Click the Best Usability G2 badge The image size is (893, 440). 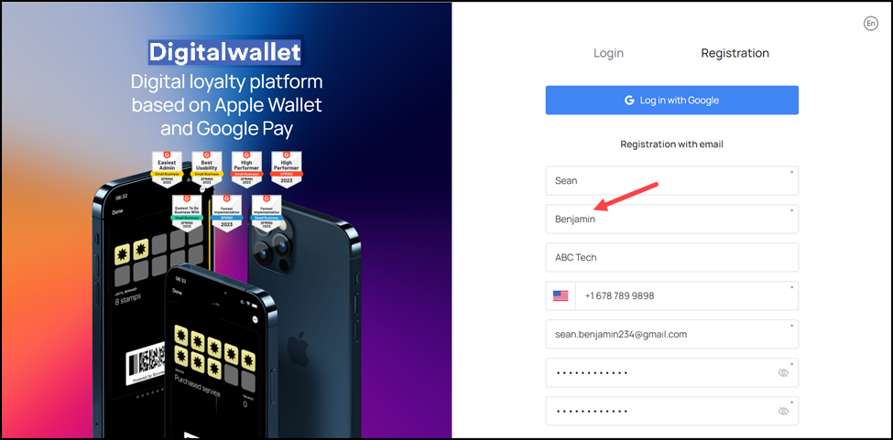(x=206, y=168)
